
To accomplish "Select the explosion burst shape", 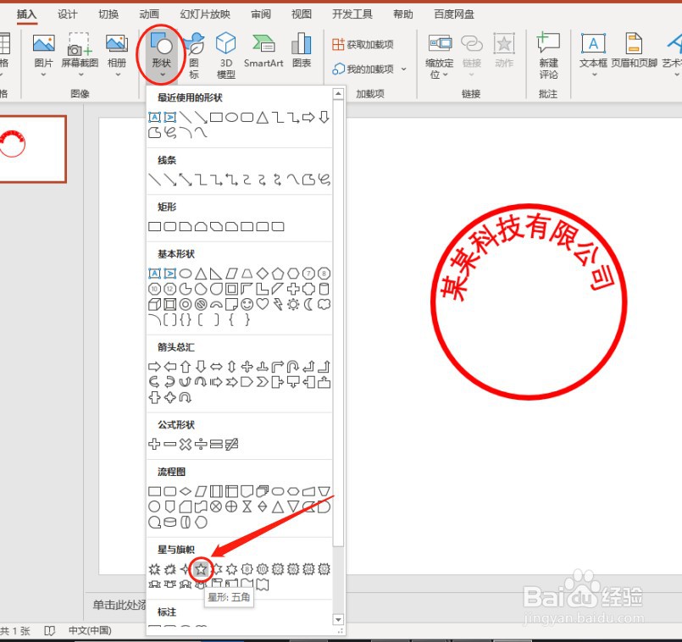I will coord(154,568).
